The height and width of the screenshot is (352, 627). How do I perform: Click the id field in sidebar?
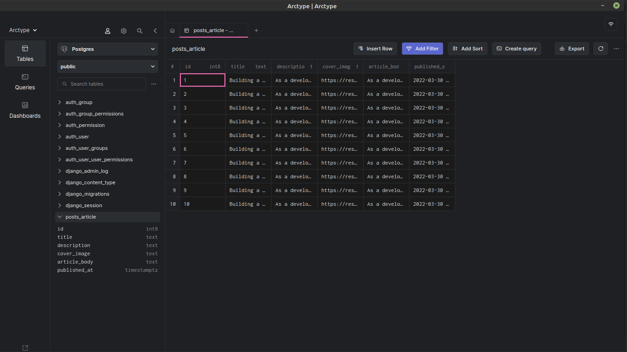click(107, 229)
